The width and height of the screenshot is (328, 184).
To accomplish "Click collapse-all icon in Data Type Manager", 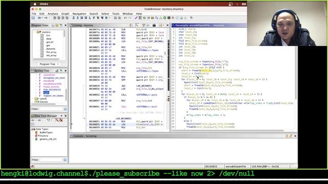I will (33, 125).
